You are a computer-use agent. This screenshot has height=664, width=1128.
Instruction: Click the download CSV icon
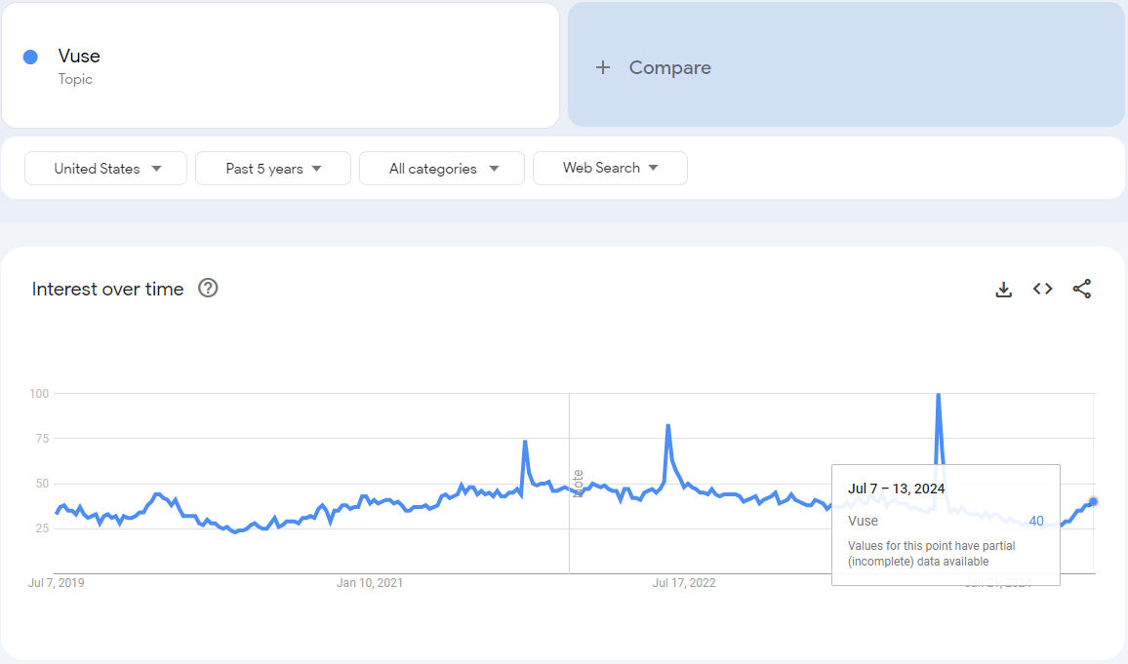pyautogui.click(x=1003, y=289)
